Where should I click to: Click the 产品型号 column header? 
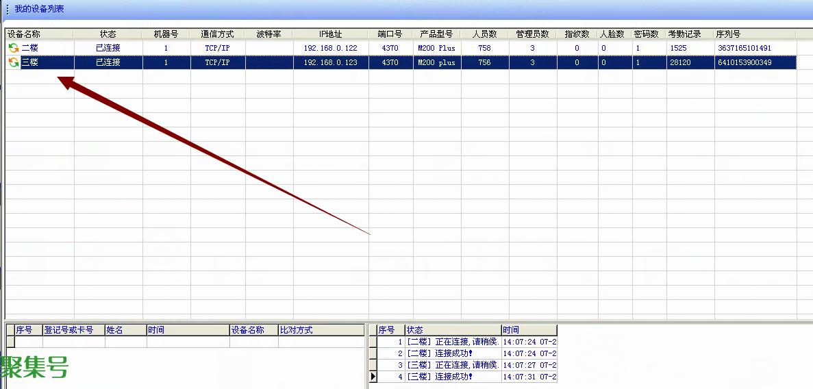point(436,34)
